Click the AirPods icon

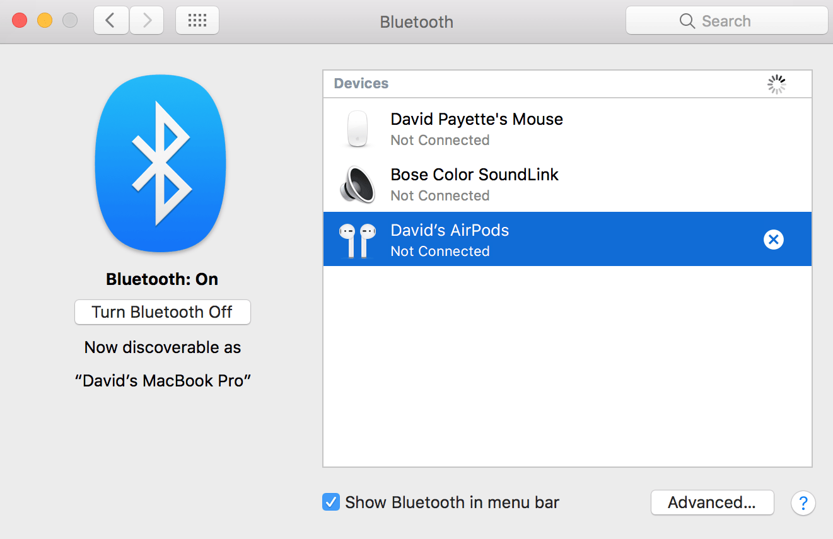(357, 240)
